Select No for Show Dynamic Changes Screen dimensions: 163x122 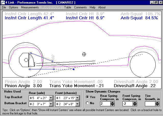tap(88, 103)
